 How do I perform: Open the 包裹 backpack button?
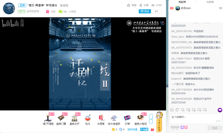point(144,129)
